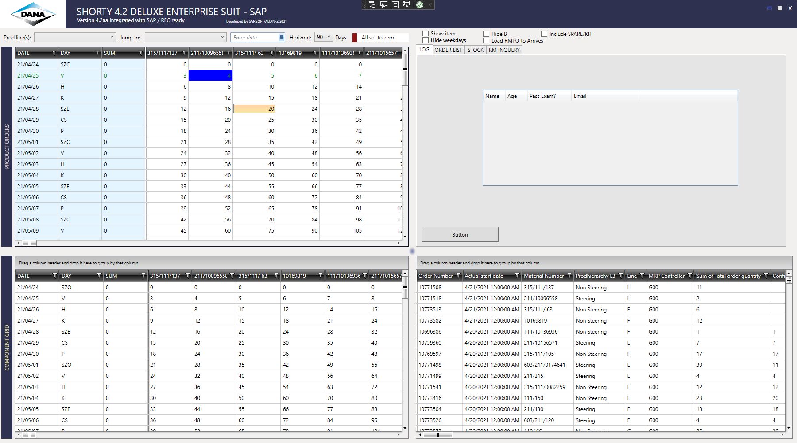This screenshot has width=797, height=443.
Task: Activate the Select Element cursor tool
Action: pos(384,5)
